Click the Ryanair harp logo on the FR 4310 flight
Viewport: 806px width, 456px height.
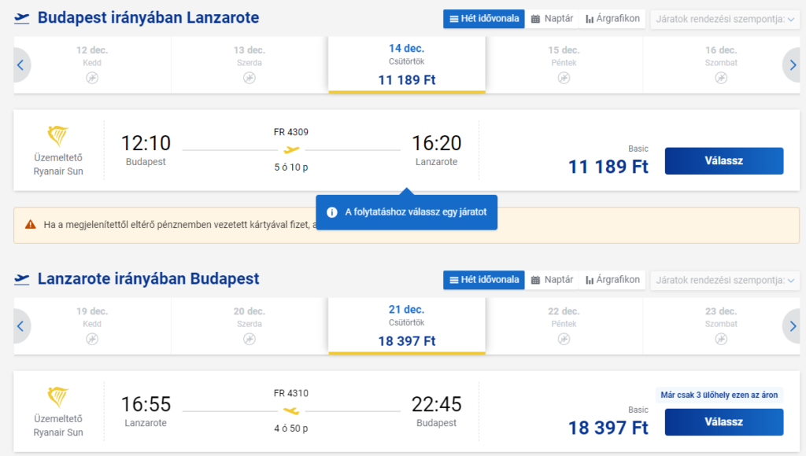(57, 397)
